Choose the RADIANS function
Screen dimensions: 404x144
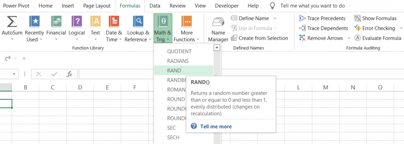pos(178,61)
